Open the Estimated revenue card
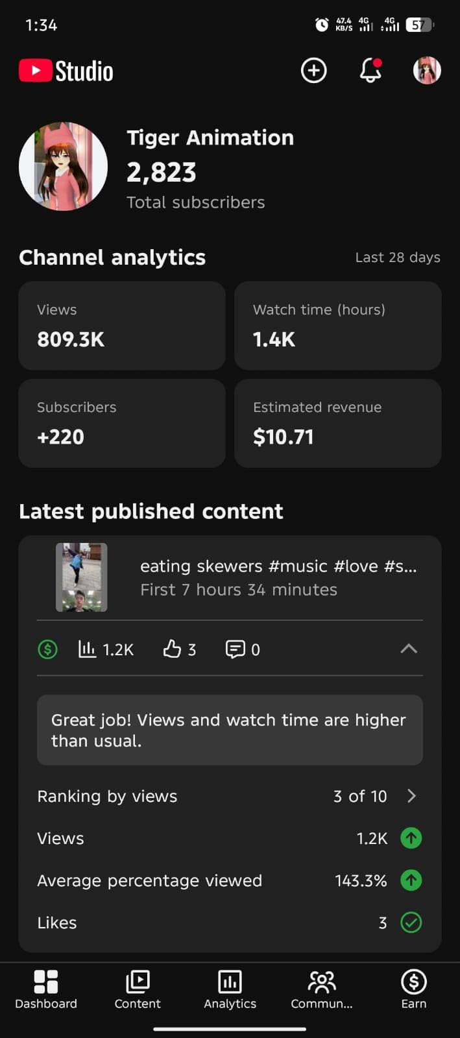This screenshot has width=460, height=1038. click(337, 423)
